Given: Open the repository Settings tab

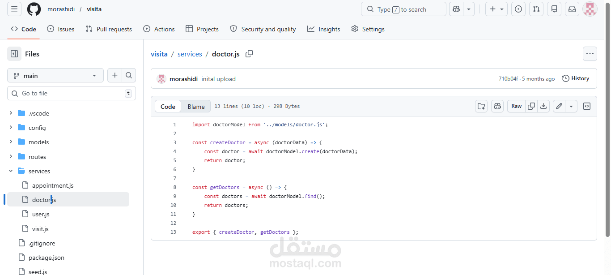Looking at the screenshot, I should (x=368, y=29).
